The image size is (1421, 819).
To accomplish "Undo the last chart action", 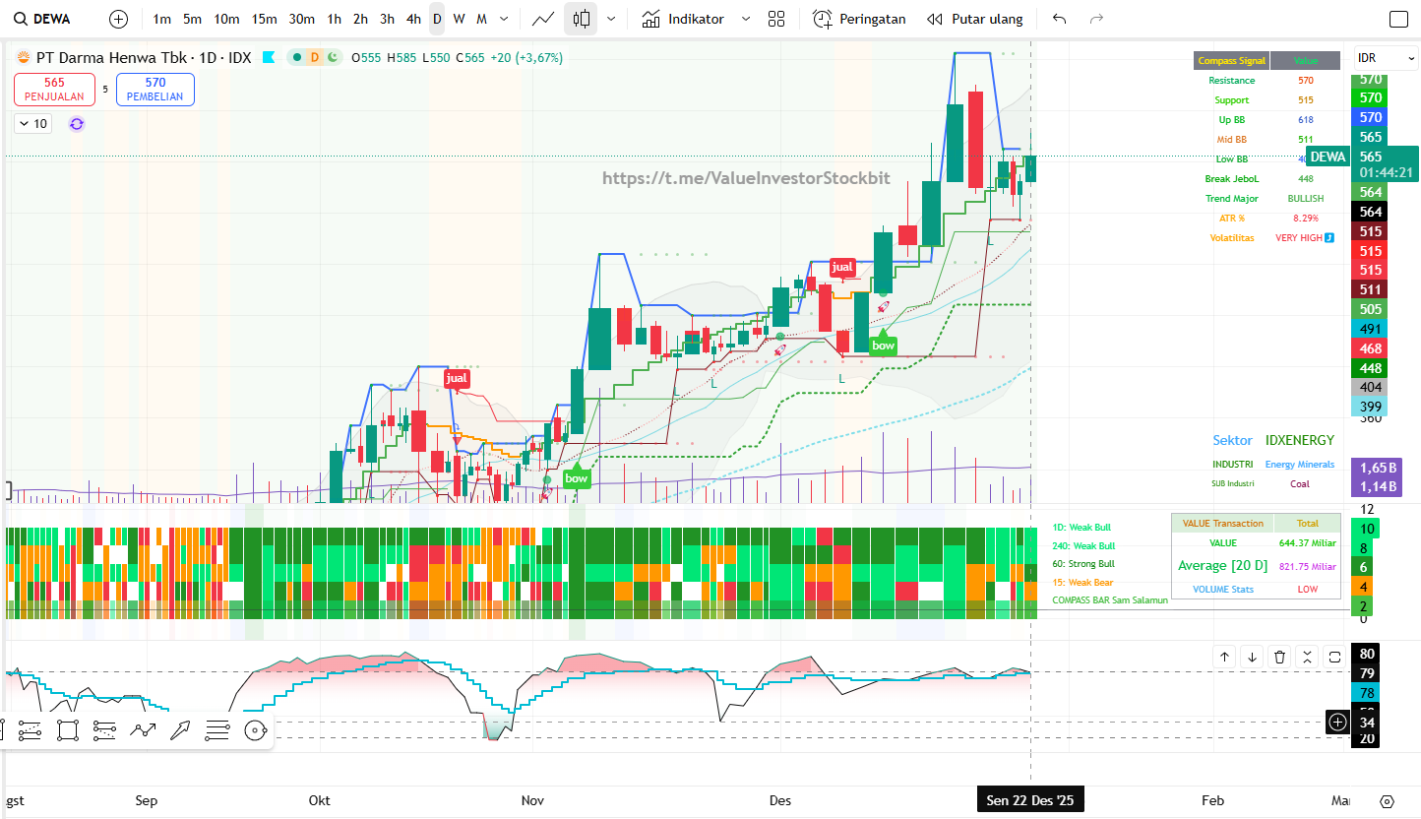I will (x=1060, y=19).
